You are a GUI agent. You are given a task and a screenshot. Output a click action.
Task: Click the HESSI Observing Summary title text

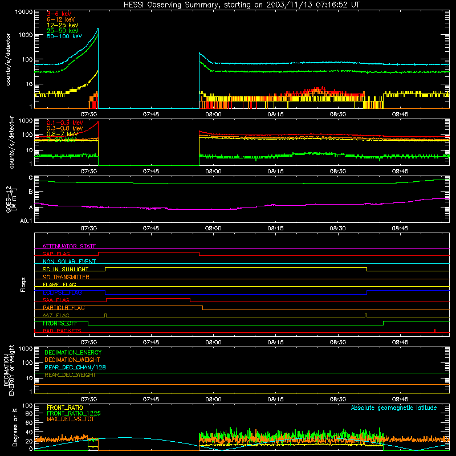tap(241, 5)
